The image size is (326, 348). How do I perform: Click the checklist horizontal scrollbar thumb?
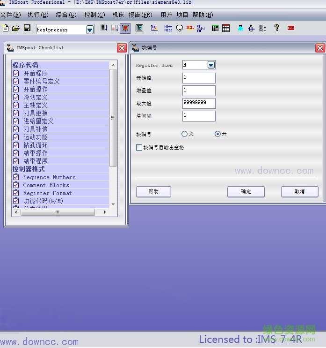click(x=58, y=212)
